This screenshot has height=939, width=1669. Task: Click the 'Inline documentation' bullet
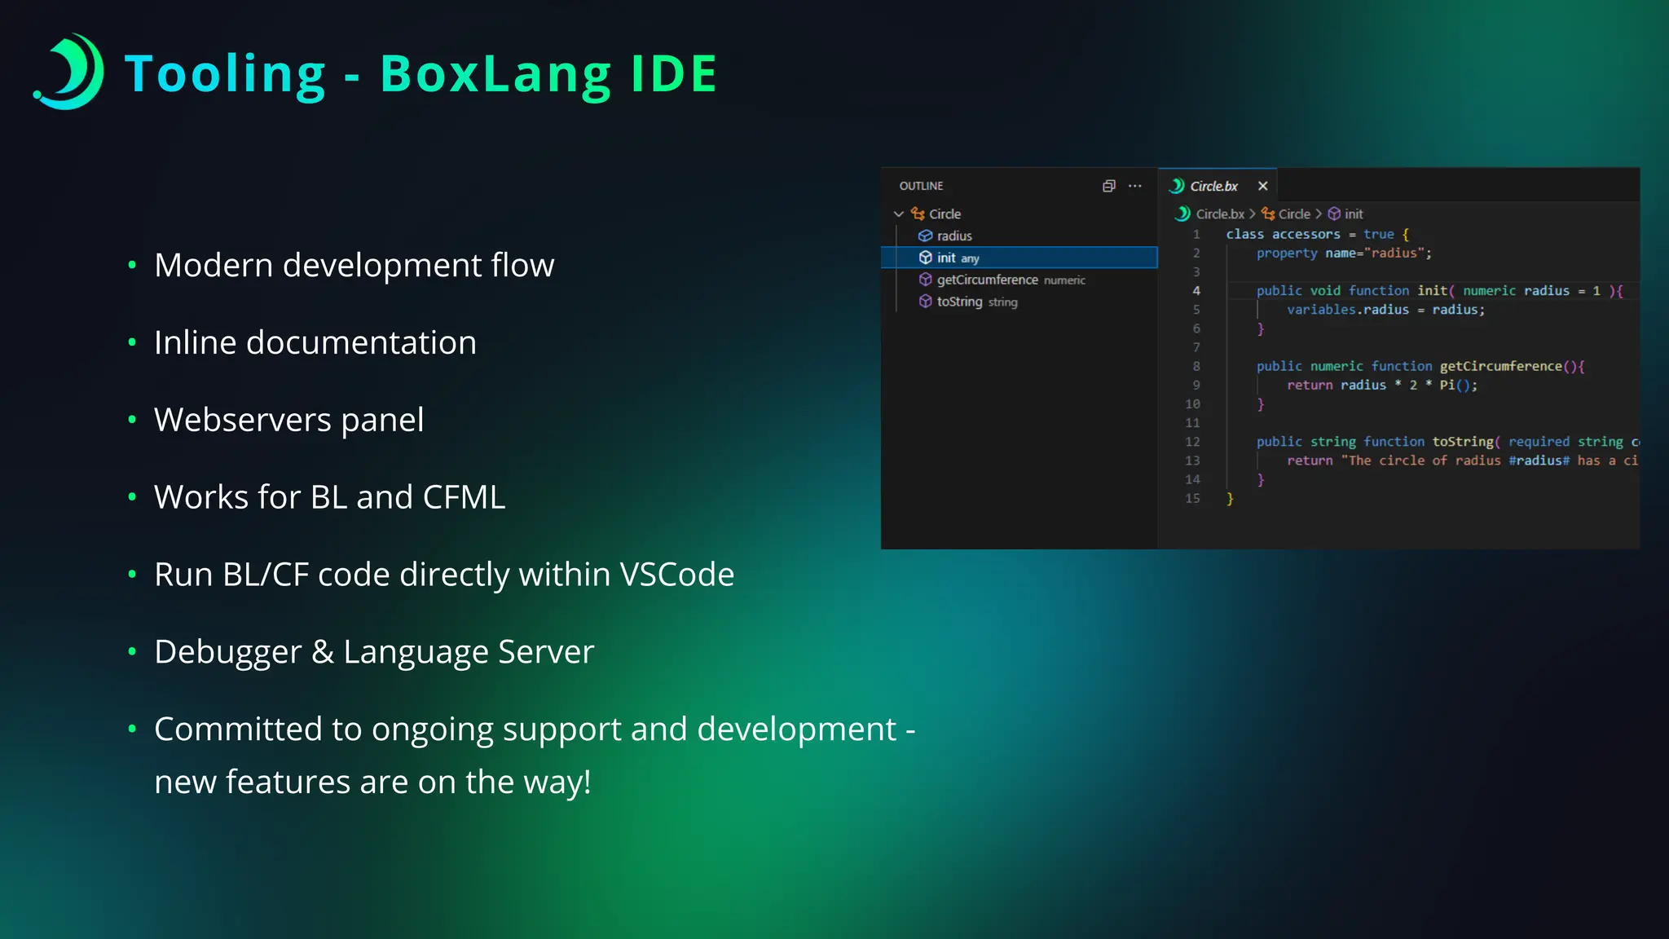tap(315, 342)
